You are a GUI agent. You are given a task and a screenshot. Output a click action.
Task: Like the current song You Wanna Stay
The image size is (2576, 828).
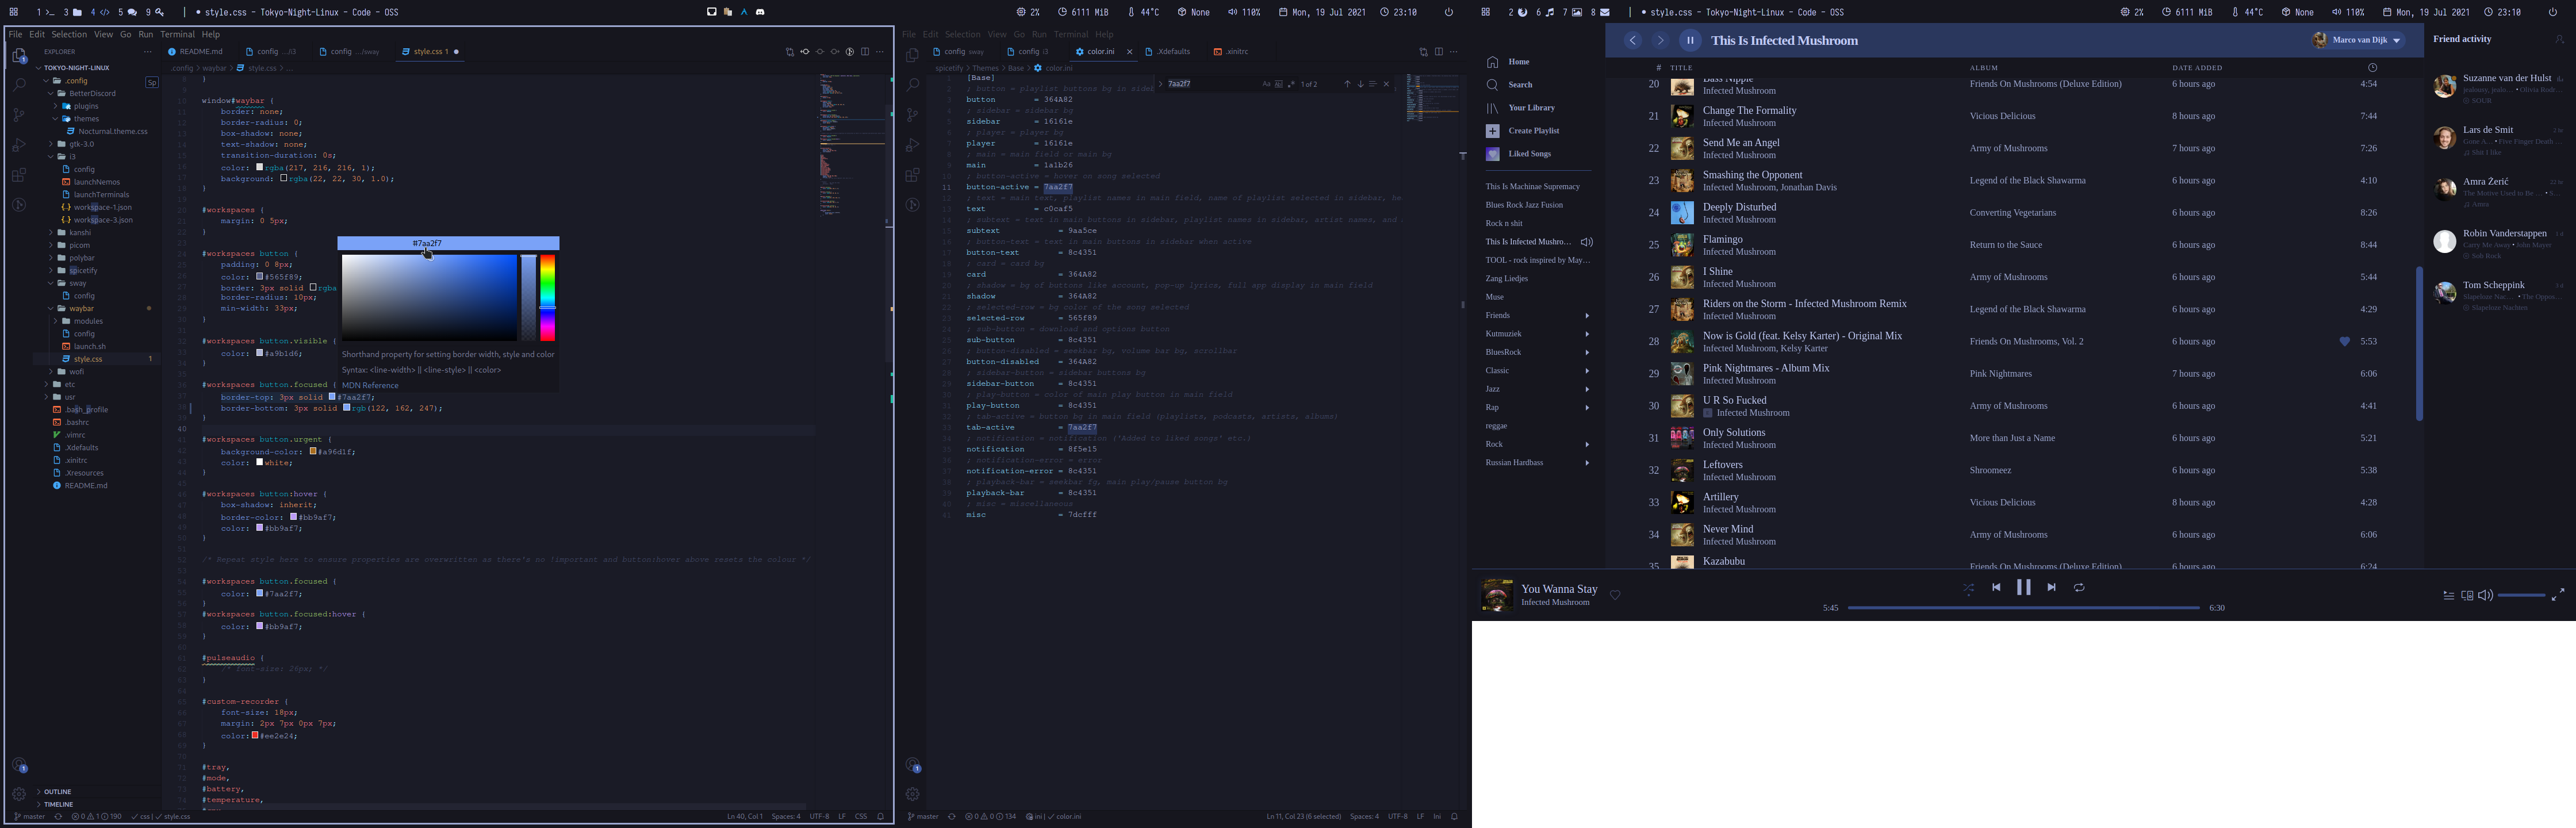pyautogui.click(x=1615, y=595)
